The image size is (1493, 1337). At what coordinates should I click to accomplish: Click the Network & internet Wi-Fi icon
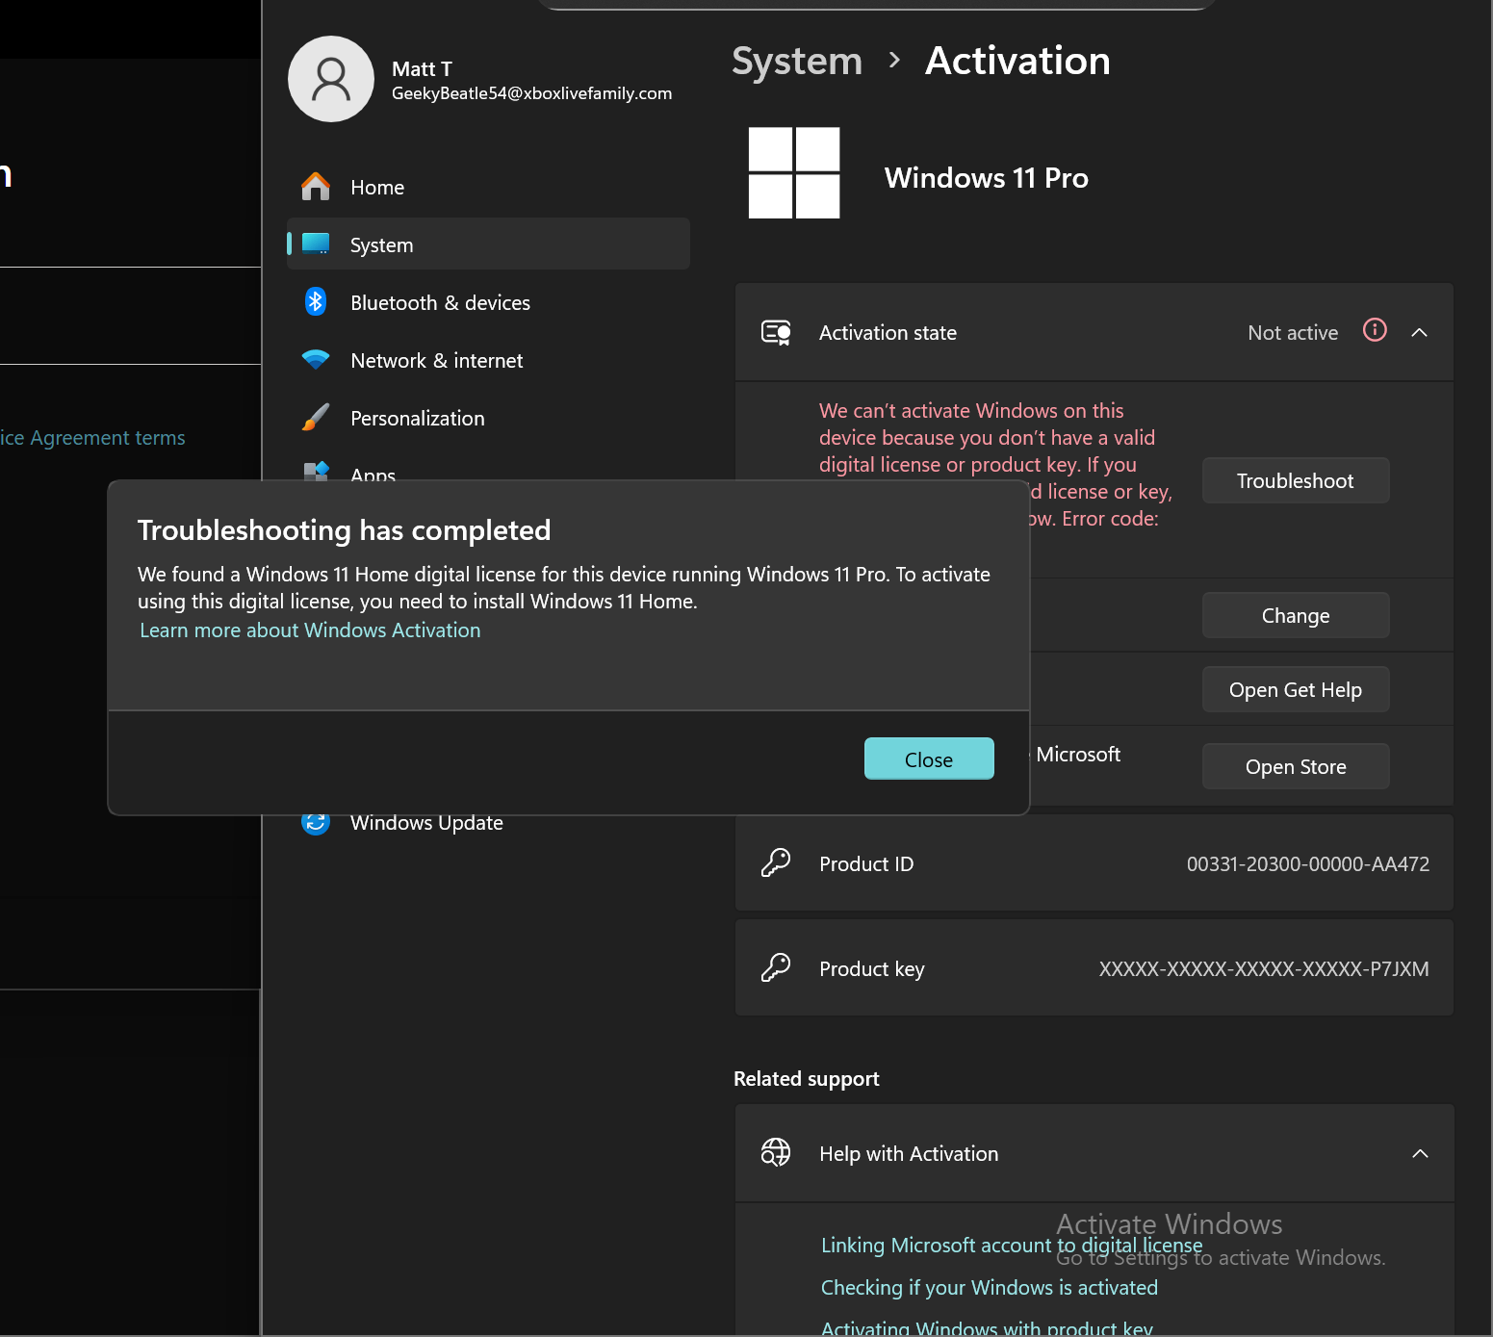click(x=315, y=359)
